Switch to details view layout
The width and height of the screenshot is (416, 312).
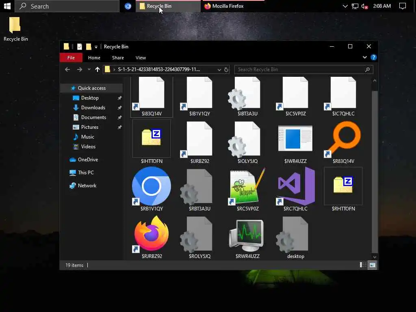[x=363, y=265]
